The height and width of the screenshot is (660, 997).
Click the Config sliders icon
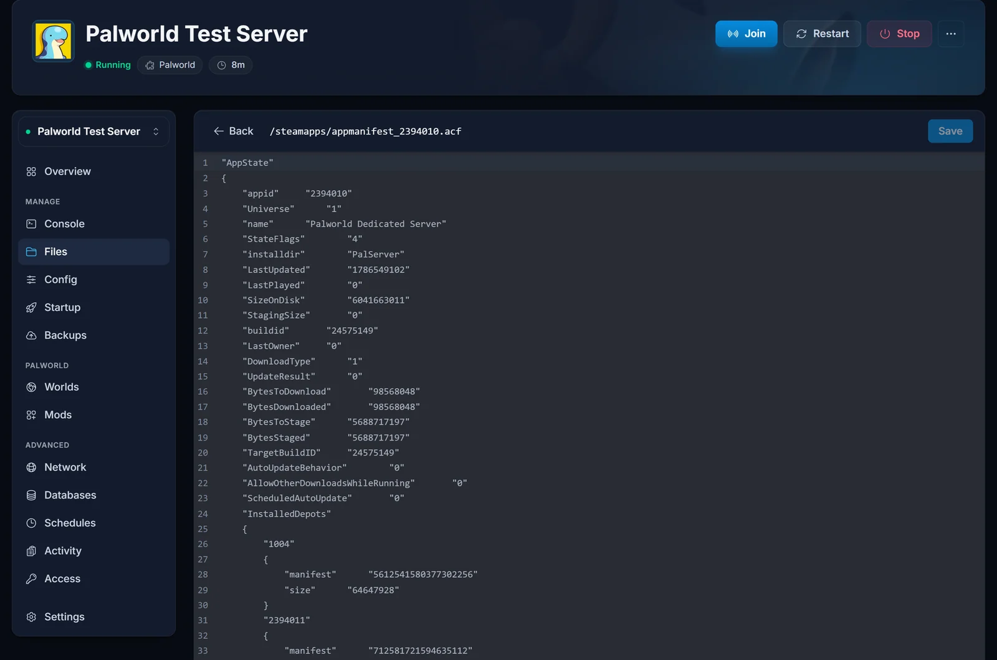[x=31, y=280]
